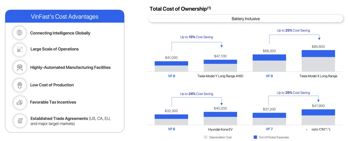348x141 pixels.
Task: Click the Up to 24% Cost Saving label
Action: pyautogui.click(x=197, y=94)
